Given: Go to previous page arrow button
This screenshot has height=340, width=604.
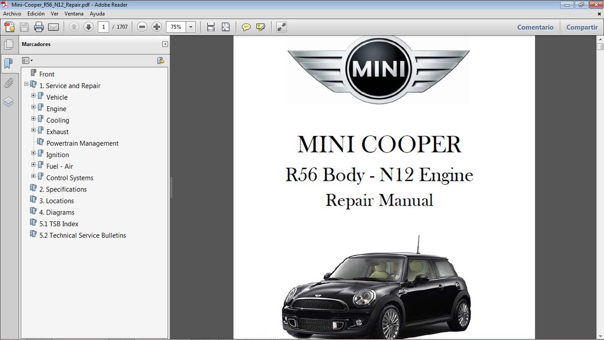Looking at the screenshot, I should click(74, 27).
